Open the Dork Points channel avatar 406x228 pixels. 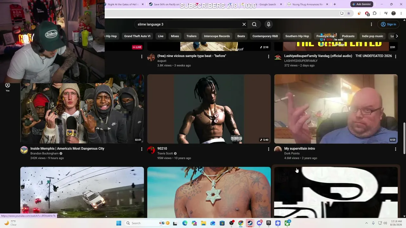[x=278, y=150]
